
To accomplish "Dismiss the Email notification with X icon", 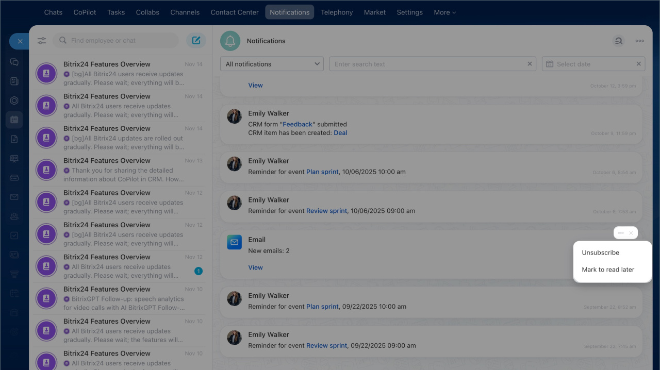I will pos(631,233).
